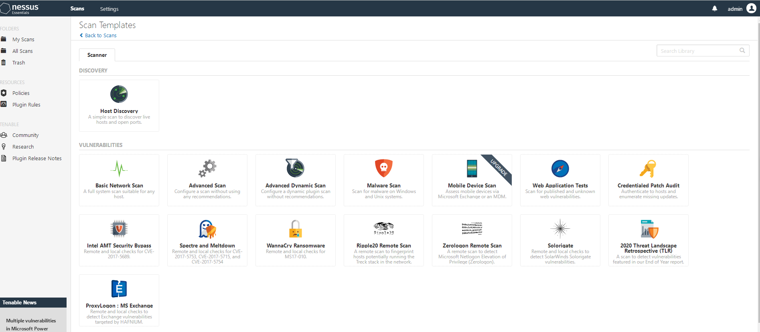Click the Community people icon
The height and width of the screenshot is (332, 760).
pos(4,135)
